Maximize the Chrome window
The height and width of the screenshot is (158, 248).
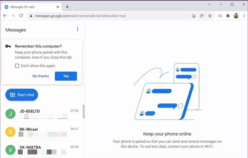(x=232, y=4)
